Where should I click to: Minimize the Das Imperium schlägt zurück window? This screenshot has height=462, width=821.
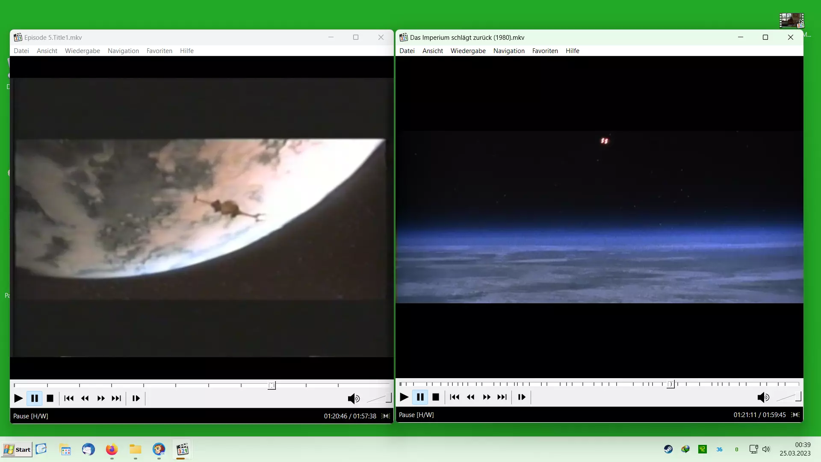[x=741, y=37]
